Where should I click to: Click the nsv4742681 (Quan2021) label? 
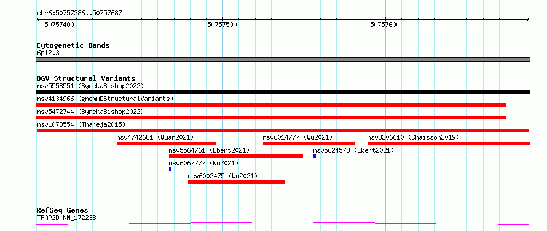(x=155, y=137)
